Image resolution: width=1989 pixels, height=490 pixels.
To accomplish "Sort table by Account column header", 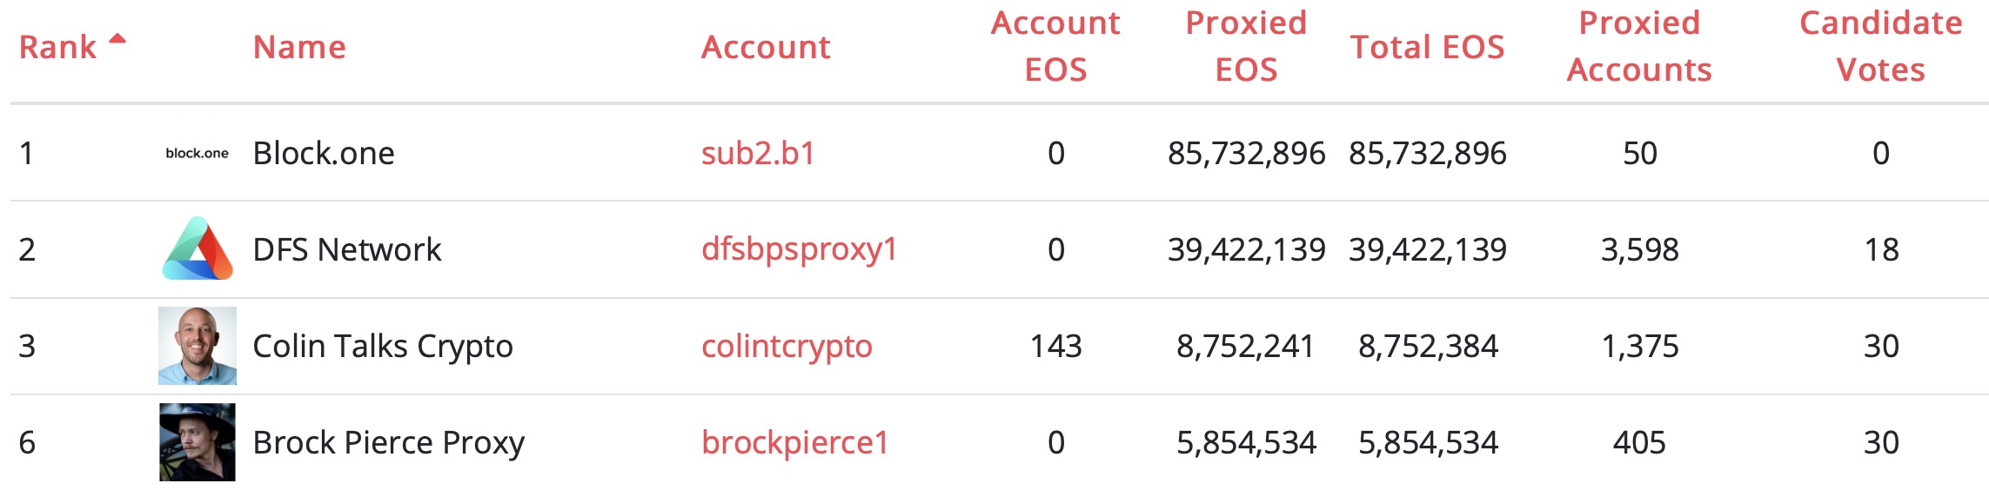I will [766, 47].
